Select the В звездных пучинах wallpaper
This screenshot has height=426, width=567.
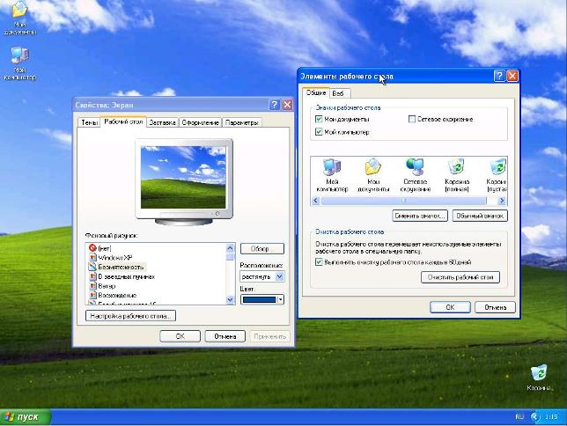(121, 276)
